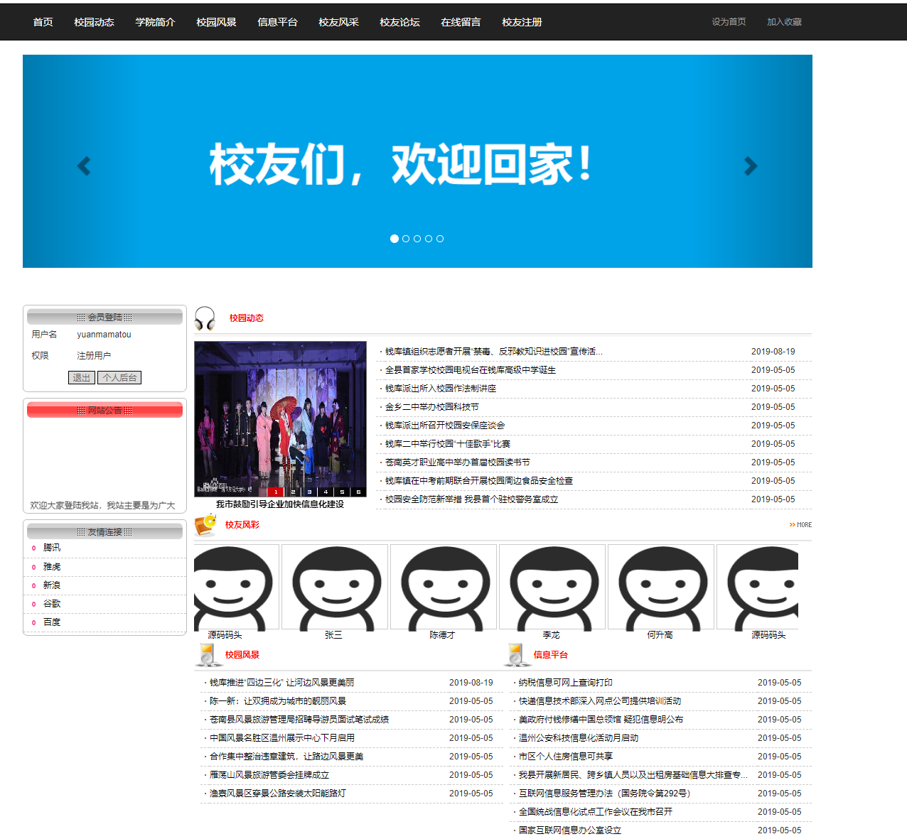Click the 设为首页 link
The image size is (907, 839).
coord(727,22)
